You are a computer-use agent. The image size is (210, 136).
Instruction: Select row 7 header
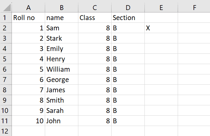pos(6,80)
